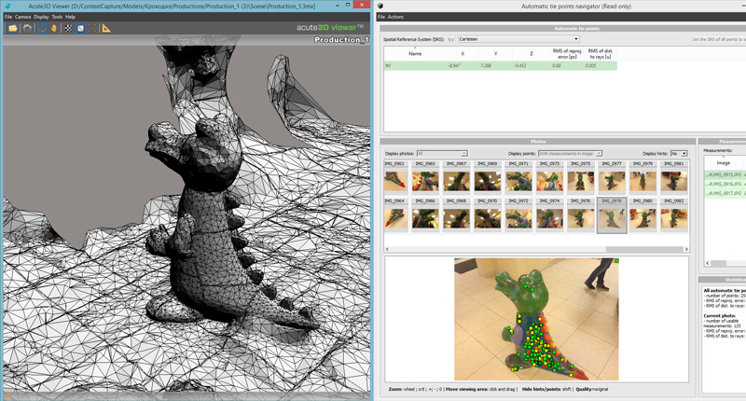Toggle the checkerboard texture display icon
This screenshot has height=401, width=746.
[x=68, y=28]
